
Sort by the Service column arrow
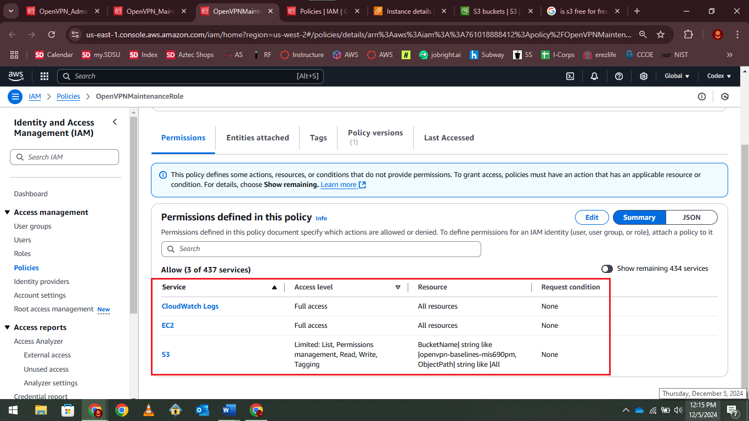pyautogui.click(x=274, y=287)
